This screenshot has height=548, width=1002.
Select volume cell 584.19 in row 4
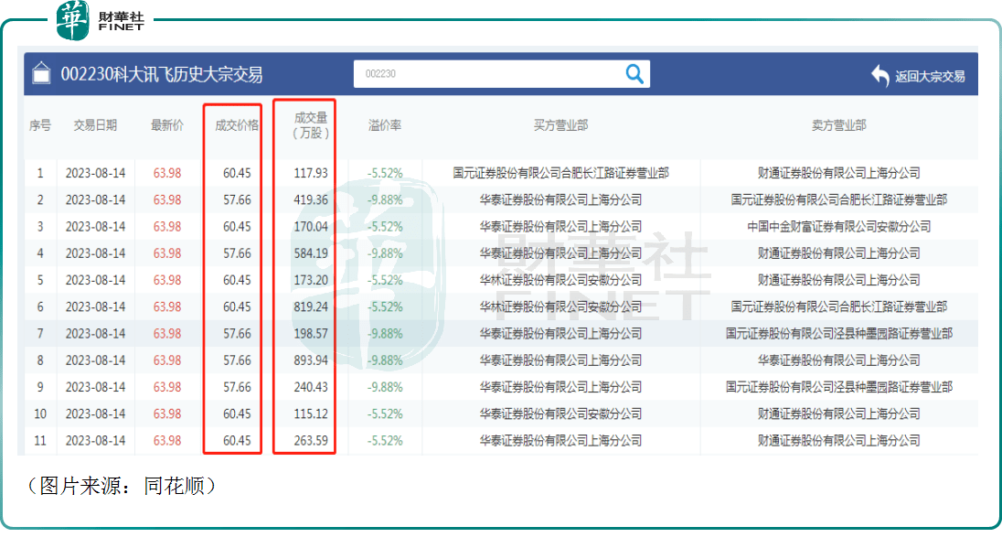pos(311,253)
